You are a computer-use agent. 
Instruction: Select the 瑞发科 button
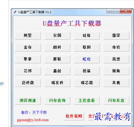[x=57, y=83]
